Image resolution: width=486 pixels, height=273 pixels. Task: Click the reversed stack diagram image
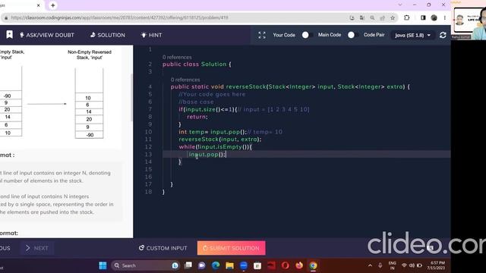pos(89,103)
